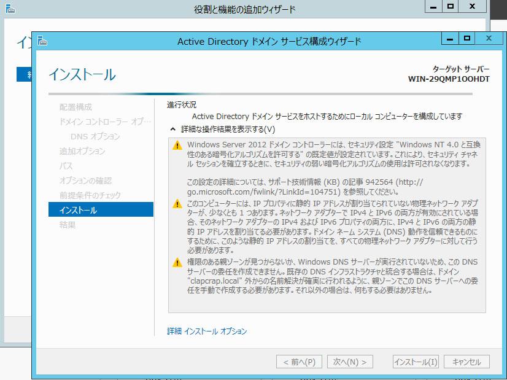Click the Active Directory wizard title text
This screenshot has height=380, width=507.
269,41
